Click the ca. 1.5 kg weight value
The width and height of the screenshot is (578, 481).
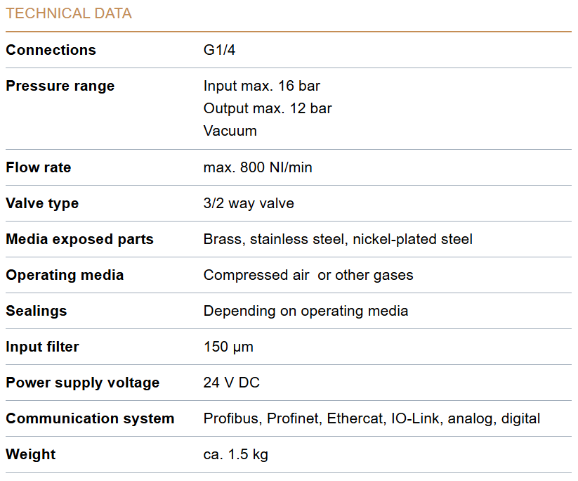(x=235, y=454)
